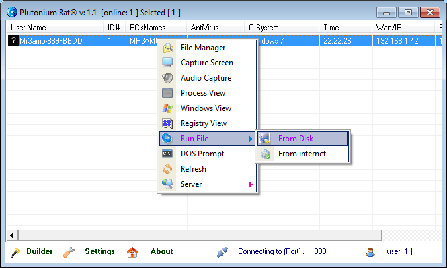Click the Refresh arrows icon
Screen dimensions: 447x268
point(167,169)
